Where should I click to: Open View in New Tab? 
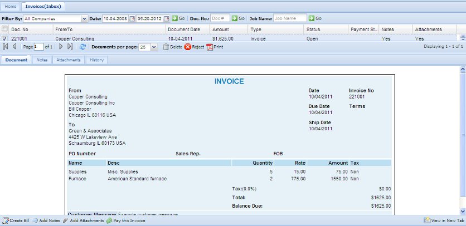[x=444, y=221]
